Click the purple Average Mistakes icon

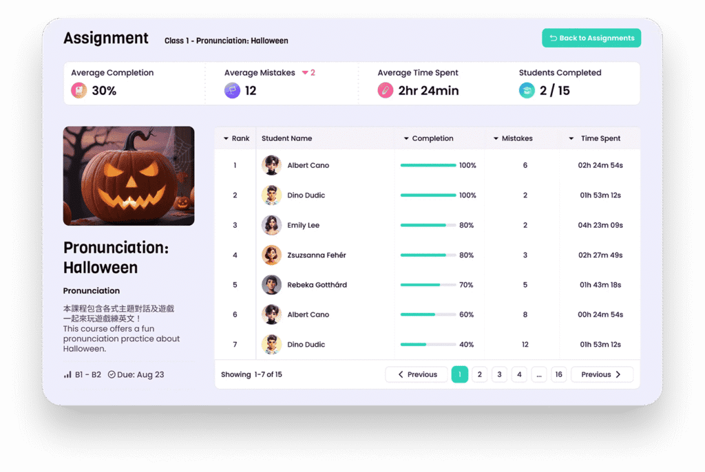pos(232,90)
